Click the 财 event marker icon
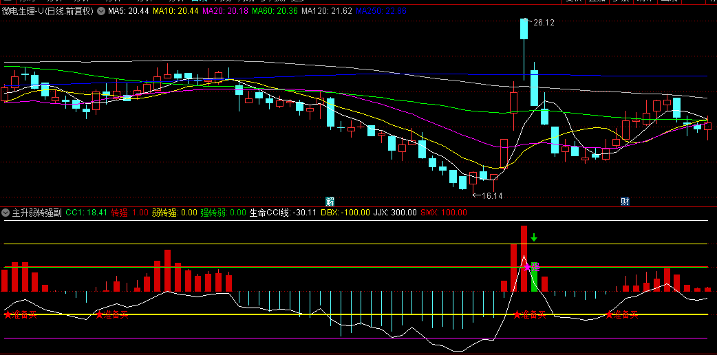The height and width of the screenshot is (355, 717). coord(625,202)
